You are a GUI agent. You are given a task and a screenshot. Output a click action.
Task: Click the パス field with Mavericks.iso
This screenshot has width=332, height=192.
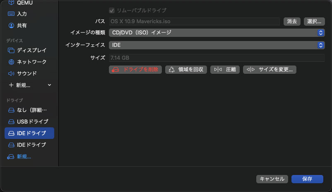(x=194, y=22)
